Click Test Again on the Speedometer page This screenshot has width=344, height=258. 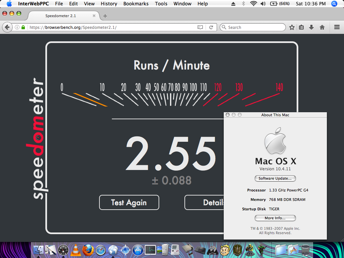[129, 202]
